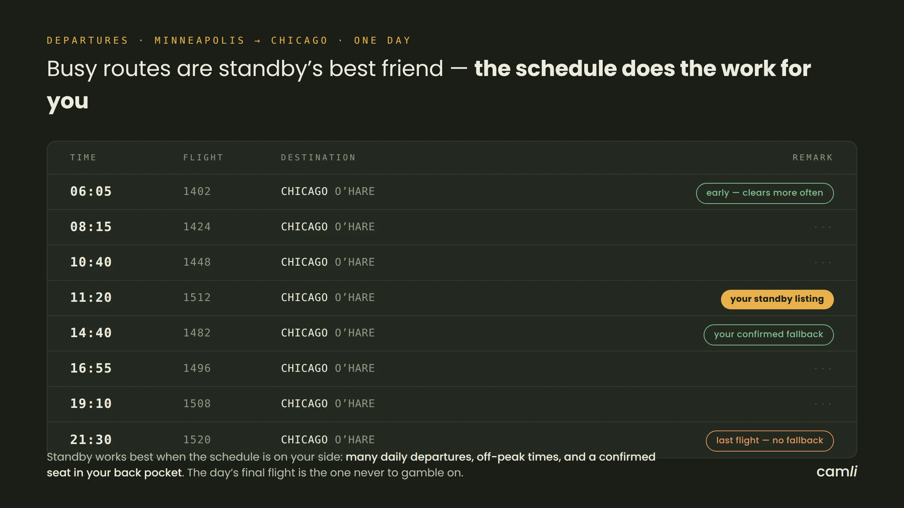Click flight number 1512
This screenshot has height=508, width=904.
(x=197, y=297)
